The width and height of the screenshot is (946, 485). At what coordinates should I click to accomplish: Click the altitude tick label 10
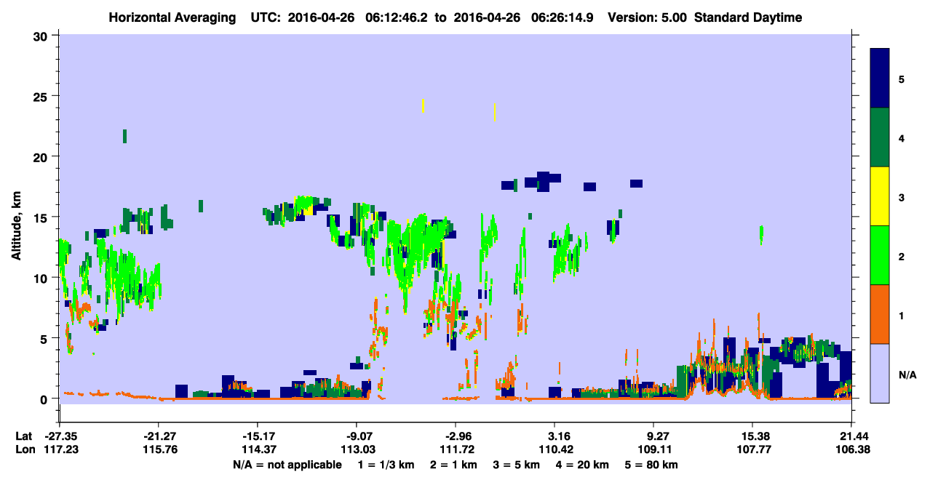pyautogui.click(x=41, y=278)
